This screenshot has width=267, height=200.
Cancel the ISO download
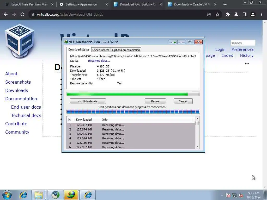tap(183, 101)
